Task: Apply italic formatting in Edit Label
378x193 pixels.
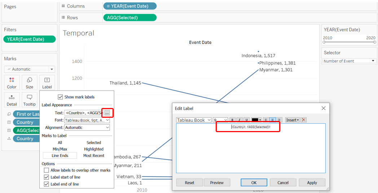Action: pyautogui.click(x=239, y=120)
